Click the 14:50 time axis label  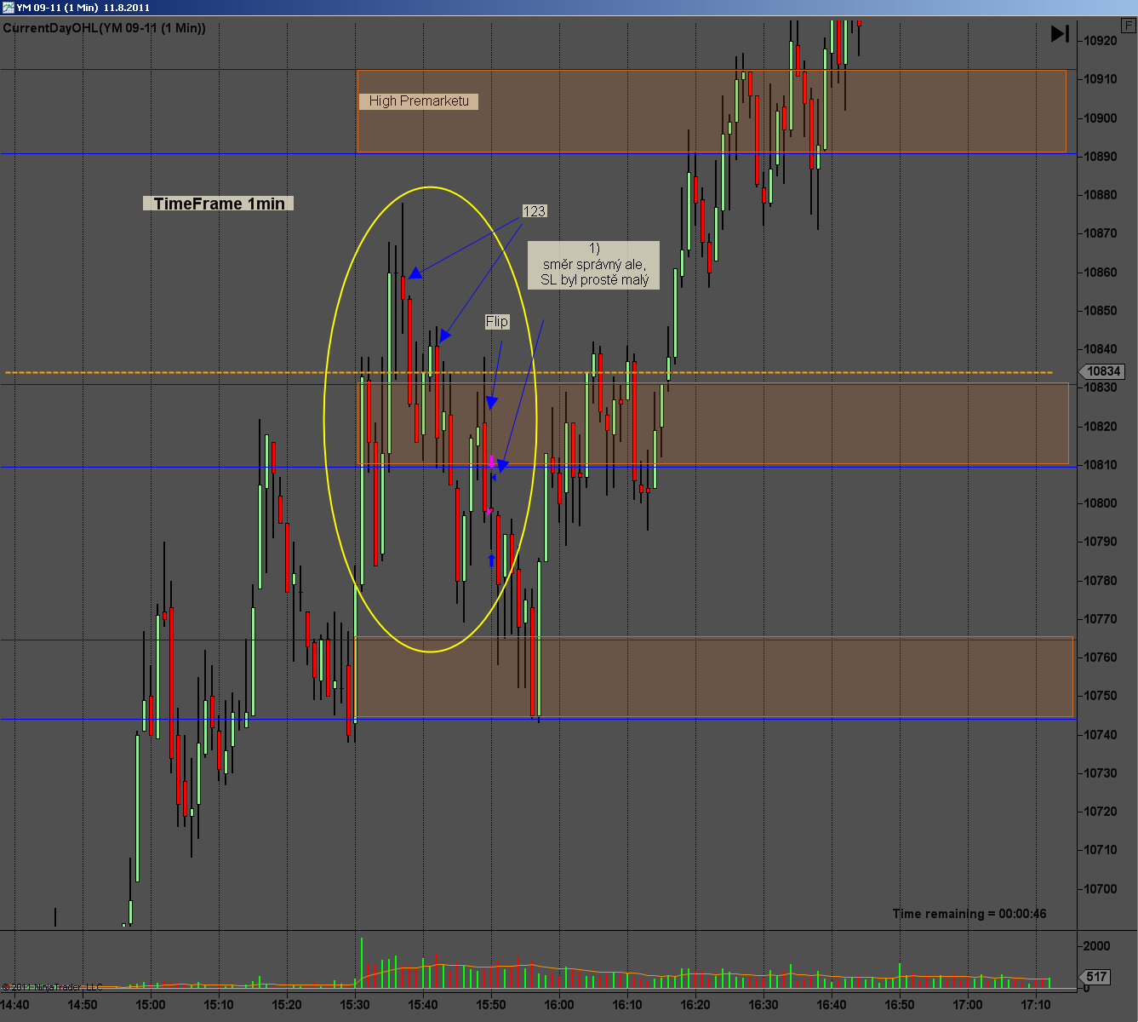[83, 1005]
